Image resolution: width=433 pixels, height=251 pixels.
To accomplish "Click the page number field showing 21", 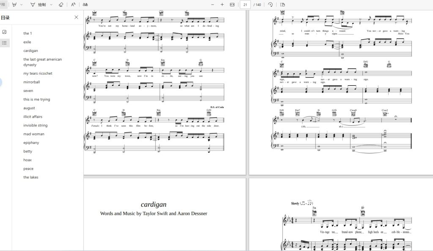I will (245, 5).
